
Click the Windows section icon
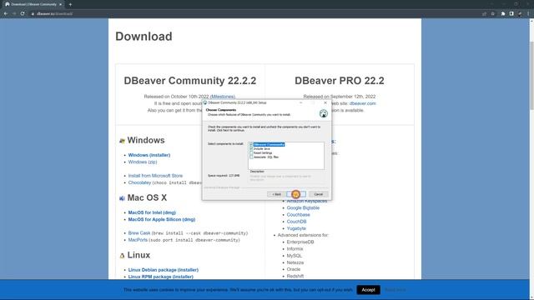point(122,141)
